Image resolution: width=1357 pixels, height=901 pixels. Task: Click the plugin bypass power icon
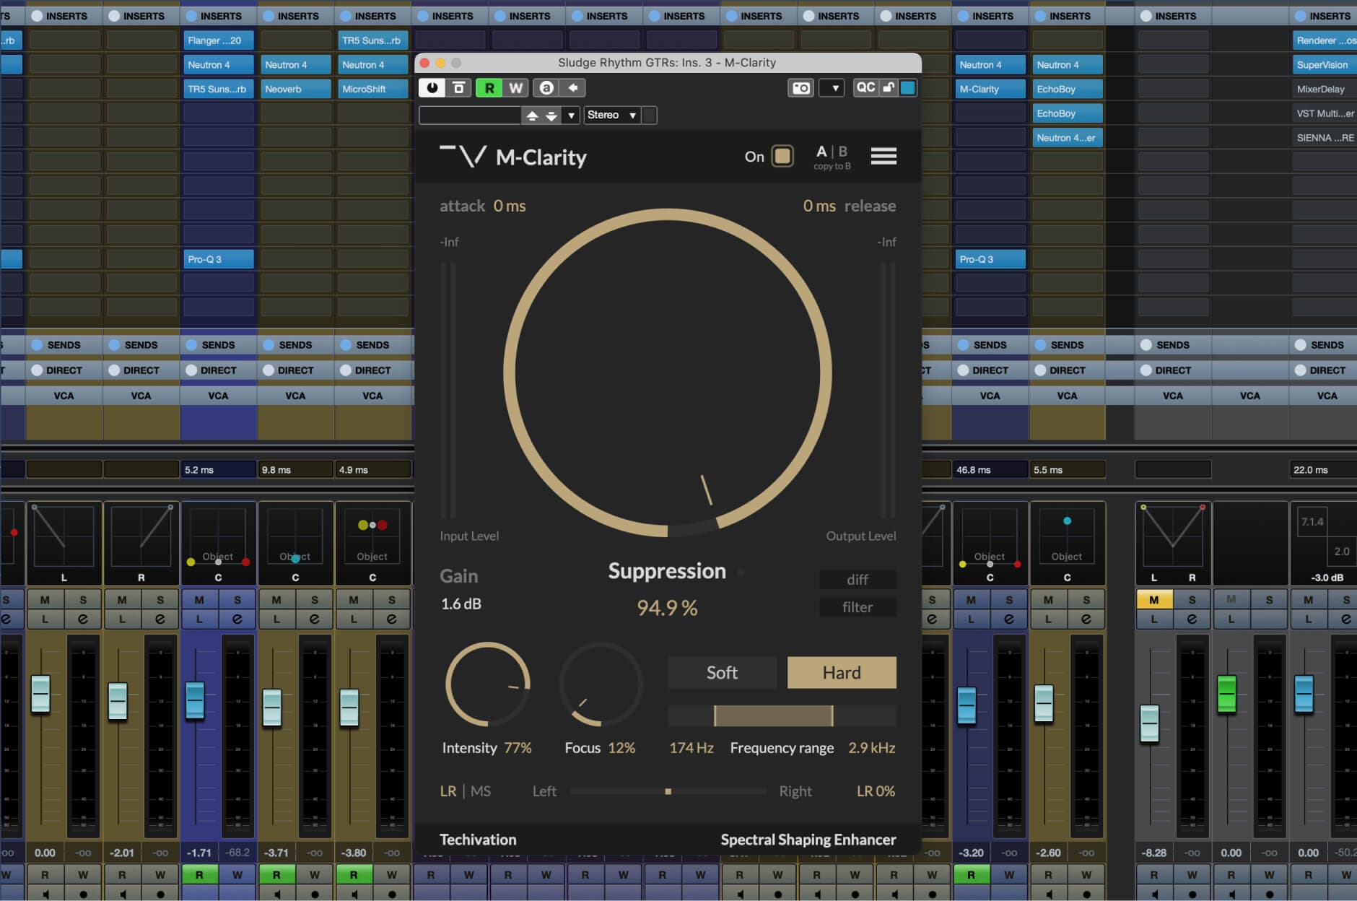click(432, 87)
